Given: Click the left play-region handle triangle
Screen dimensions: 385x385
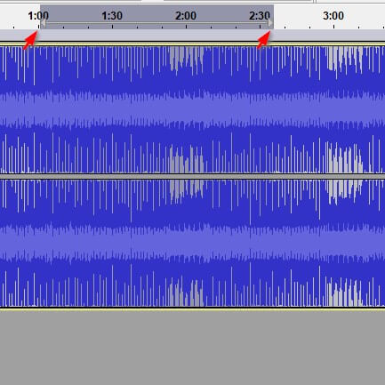Looking at the screenshot, I should (x=44, y=23).
